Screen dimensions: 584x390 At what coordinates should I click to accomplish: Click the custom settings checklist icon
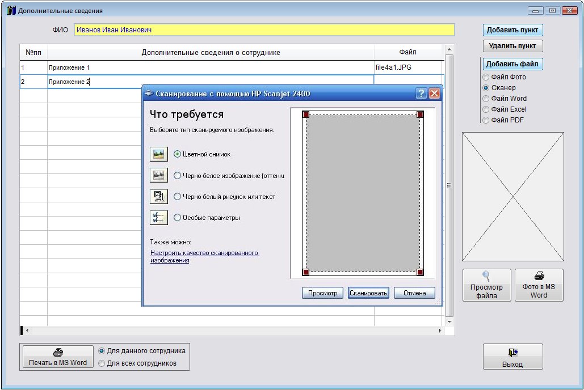158,218
